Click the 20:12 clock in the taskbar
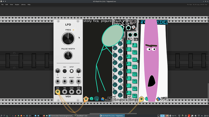The image size is (209, 117). 206,116
